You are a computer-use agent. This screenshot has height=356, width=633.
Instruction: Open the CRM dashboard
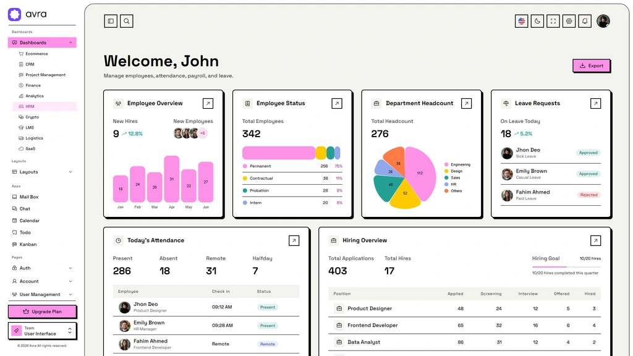click(x=45, y=64)
